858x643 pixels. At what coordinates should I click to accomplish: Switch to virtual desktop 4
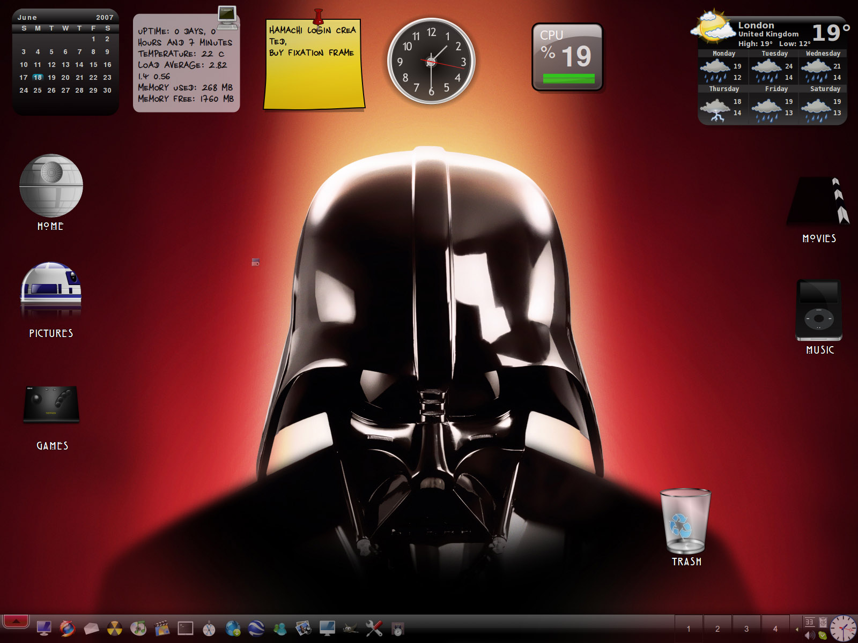pyautogui.click(x=775, y=629)
